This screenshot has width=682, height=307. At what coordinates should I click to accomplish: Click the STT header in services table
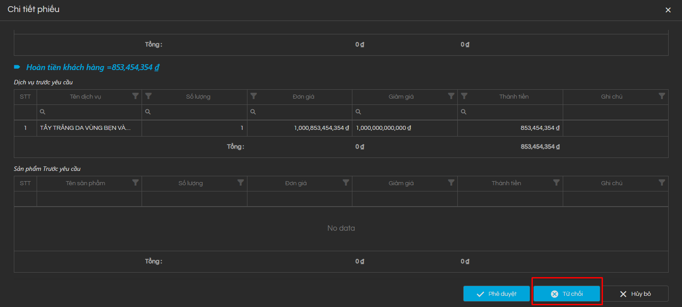coord(25,96)
